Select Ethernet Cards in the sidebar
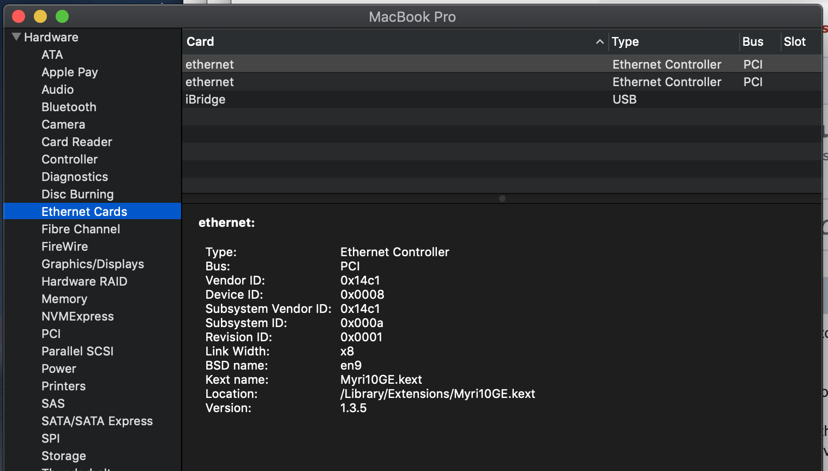 tap(92, 212)
